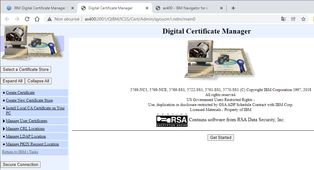Reload the Digital Certificate Manager page
The height and width of the screenshot is (170, 314).
27,19
